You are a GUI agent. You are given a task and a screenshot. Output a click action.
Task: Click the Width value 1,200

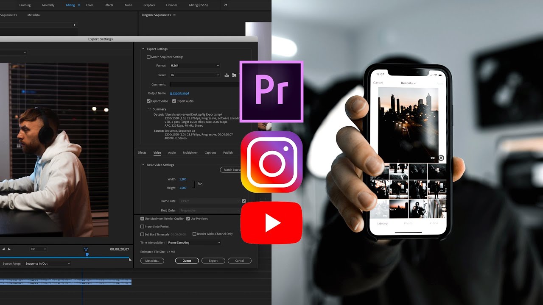pos(183,179)
